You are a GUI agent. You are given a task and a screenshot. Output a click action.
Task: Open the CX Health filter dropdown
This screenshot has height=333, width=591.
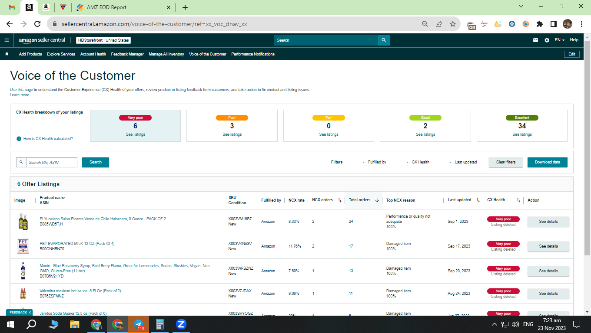[x=418, y=162]
